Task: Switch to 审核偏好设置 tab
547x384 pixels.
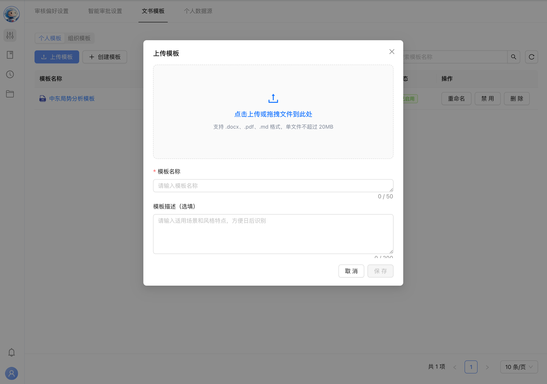Action: (52, 11)
